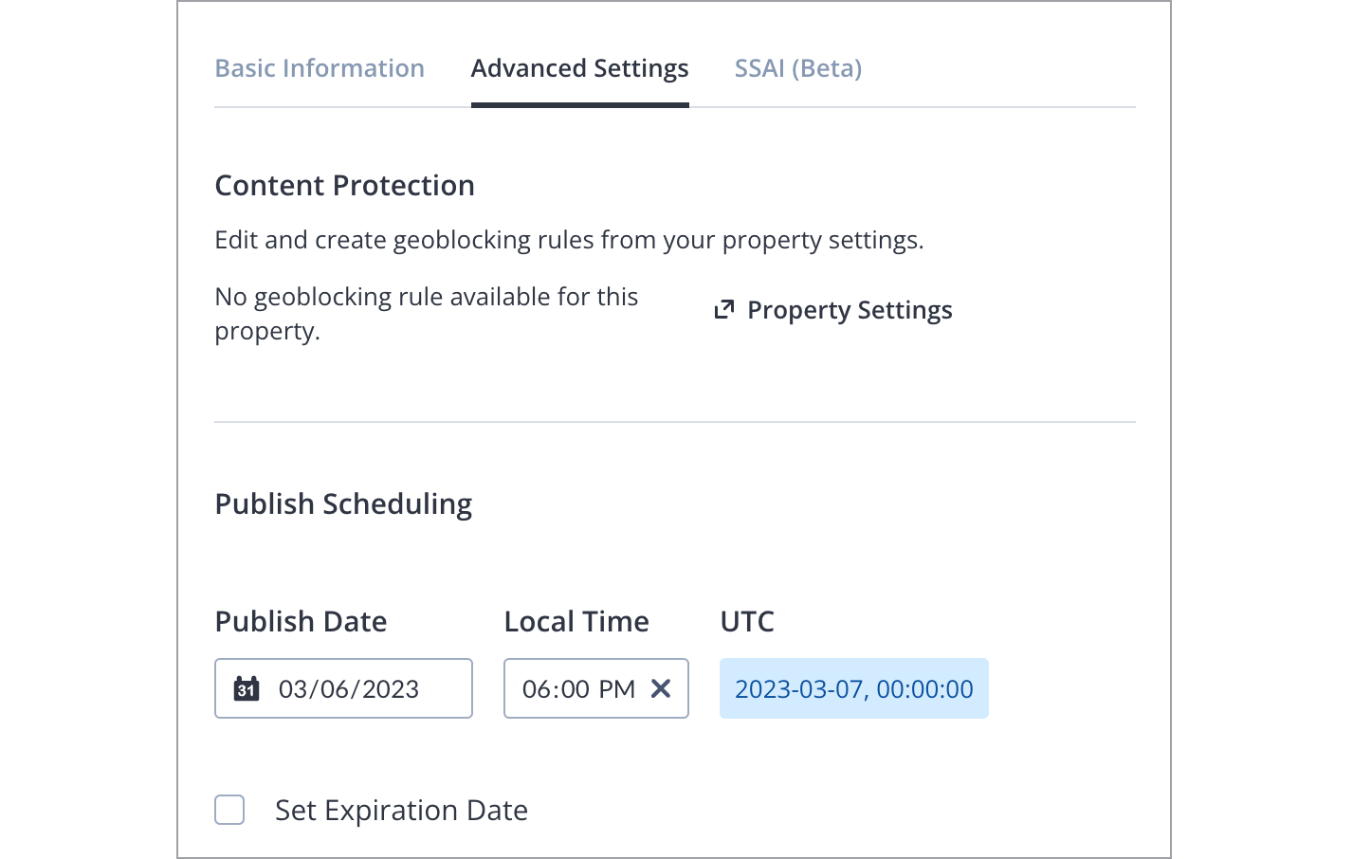Switch to the Basic Information tab

[320, 68]
